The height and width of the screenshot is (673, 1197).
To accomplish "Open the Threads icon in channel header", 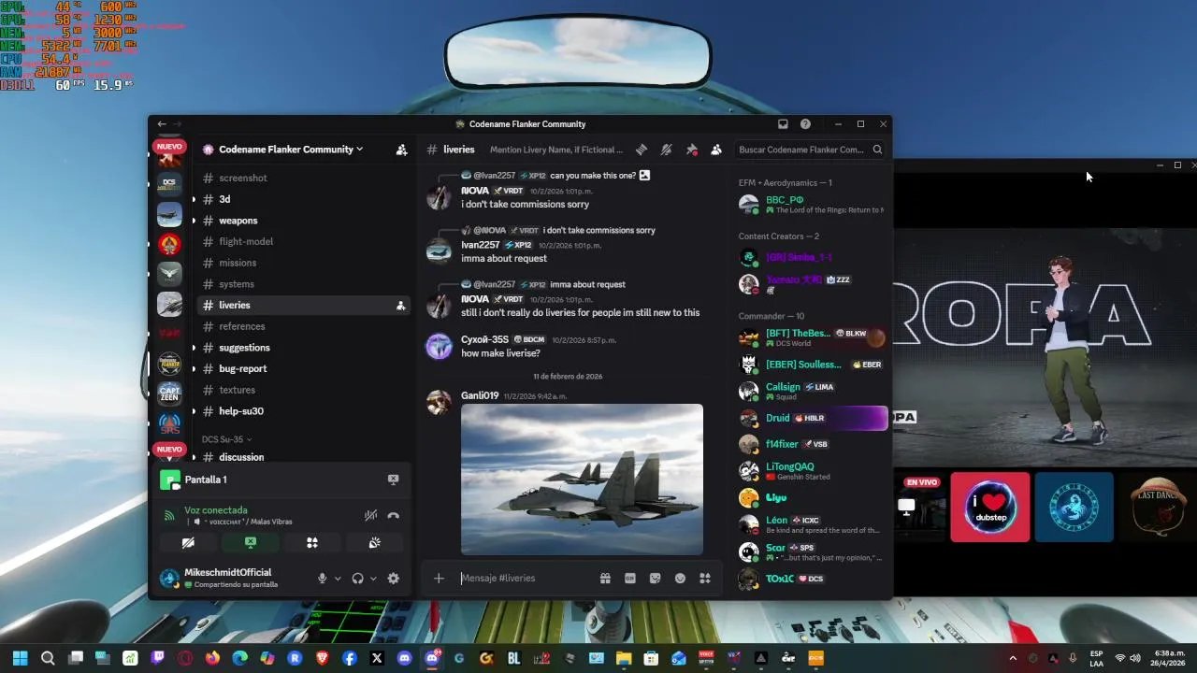I will (x=641, y=150).
